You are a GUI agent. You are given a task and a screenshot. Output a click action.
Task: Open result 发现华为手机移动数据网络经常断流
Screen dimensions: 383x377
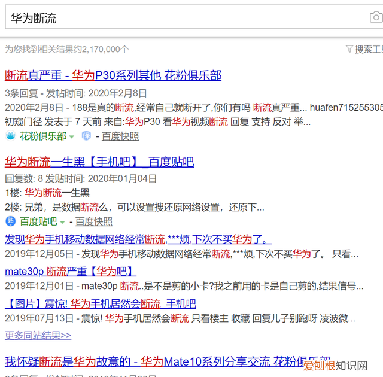pyautogui.click(x=138, y=239)
